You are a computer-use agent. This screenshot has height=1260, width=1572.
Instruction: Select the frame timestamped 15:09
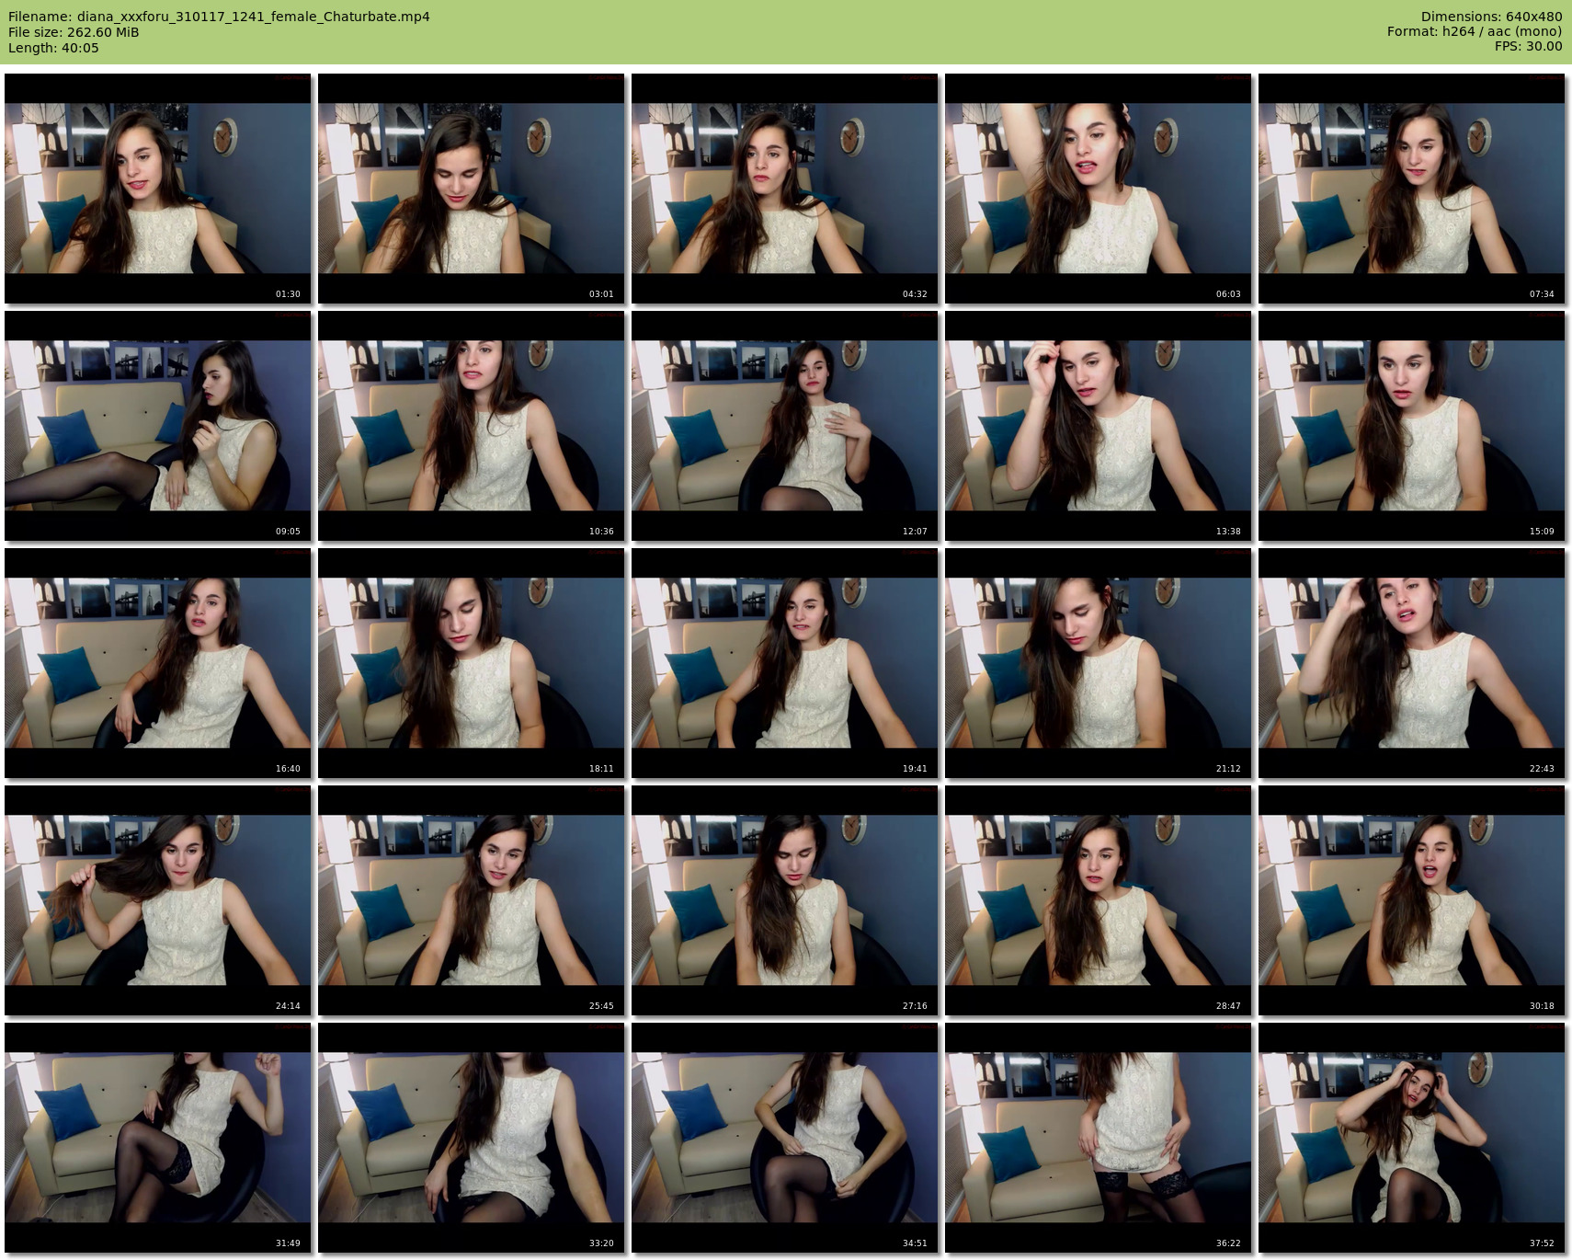click(1412, 426)
